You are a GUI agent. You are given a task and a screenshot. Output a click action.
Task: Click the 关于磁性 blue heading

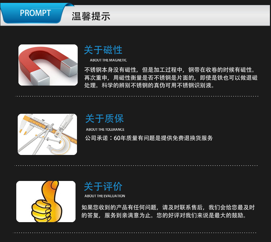click(x=103, y=50)
